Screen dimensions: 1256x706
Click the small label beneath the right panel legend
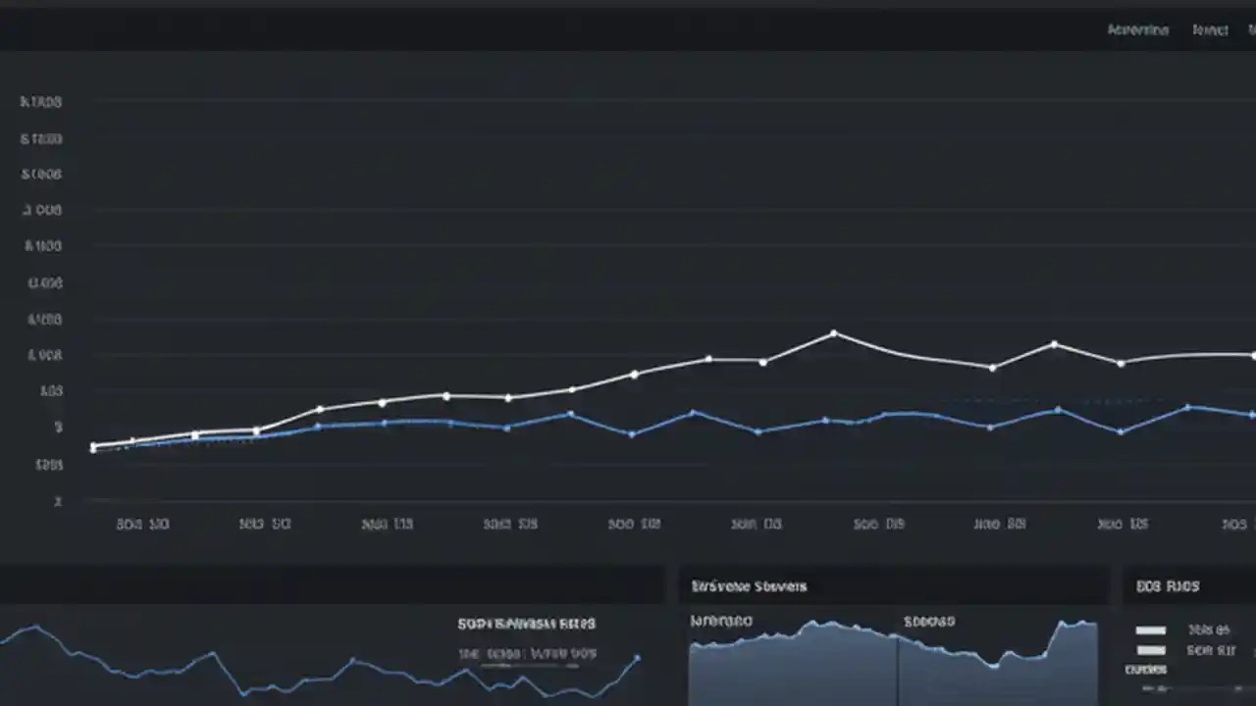1145,669
